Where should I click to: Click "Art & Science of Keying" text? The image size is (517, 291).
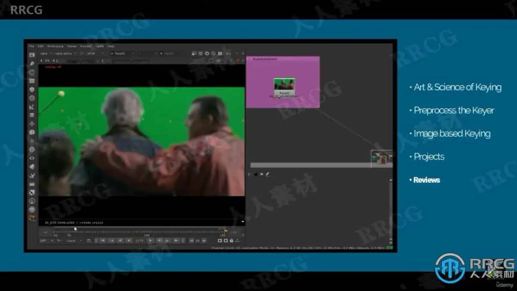(x=458, y=87)
